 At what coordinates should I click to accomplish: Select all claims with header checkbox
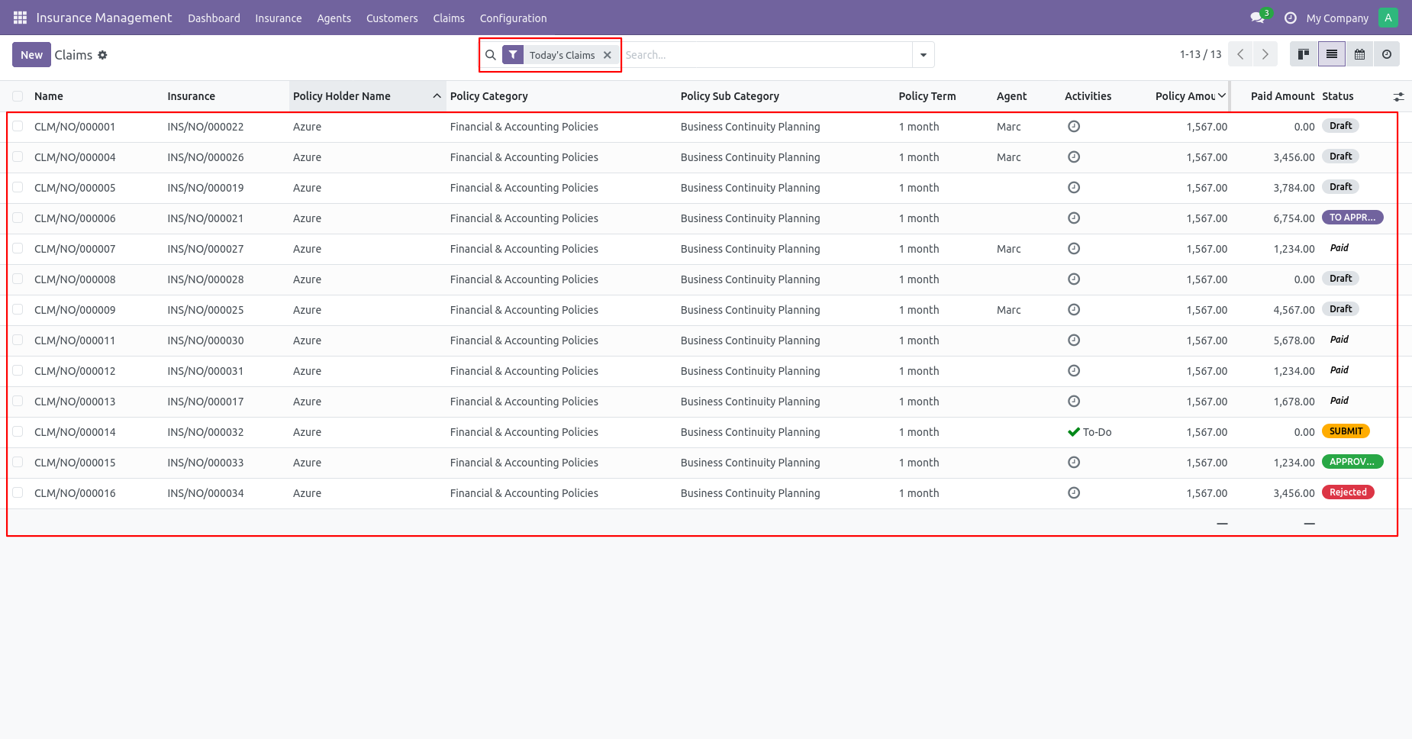click(x=18, y=96)
